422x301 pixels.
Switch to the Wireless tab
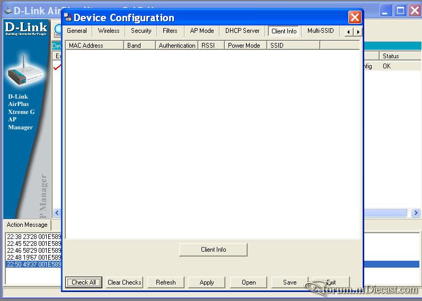point(109,31)
